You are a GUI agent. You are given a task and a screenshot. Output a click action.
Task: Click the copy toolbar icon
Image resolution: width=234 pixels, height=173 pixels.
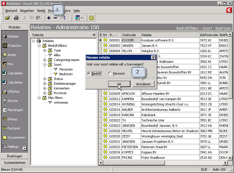point(32,18)
